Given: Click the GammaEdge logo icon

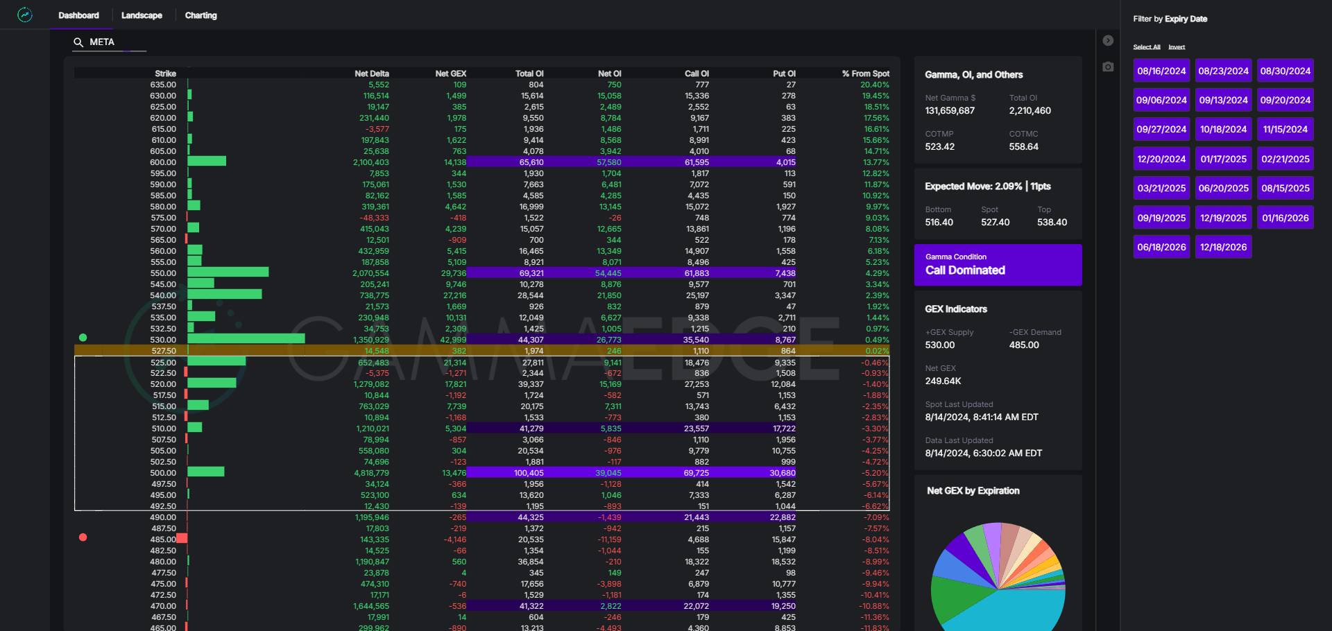Looking at the screenshot, I should click(x=25, y=15).
